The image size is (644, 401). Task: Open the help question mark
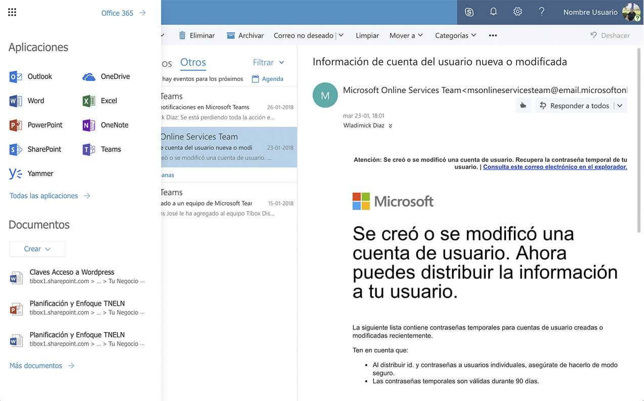click(x=542, y=12)
